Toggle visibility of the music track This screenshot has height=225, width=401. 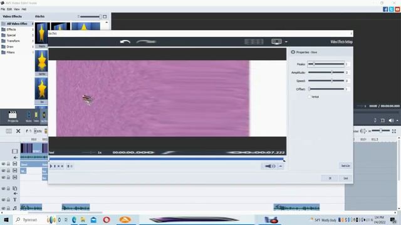point(3,208)
